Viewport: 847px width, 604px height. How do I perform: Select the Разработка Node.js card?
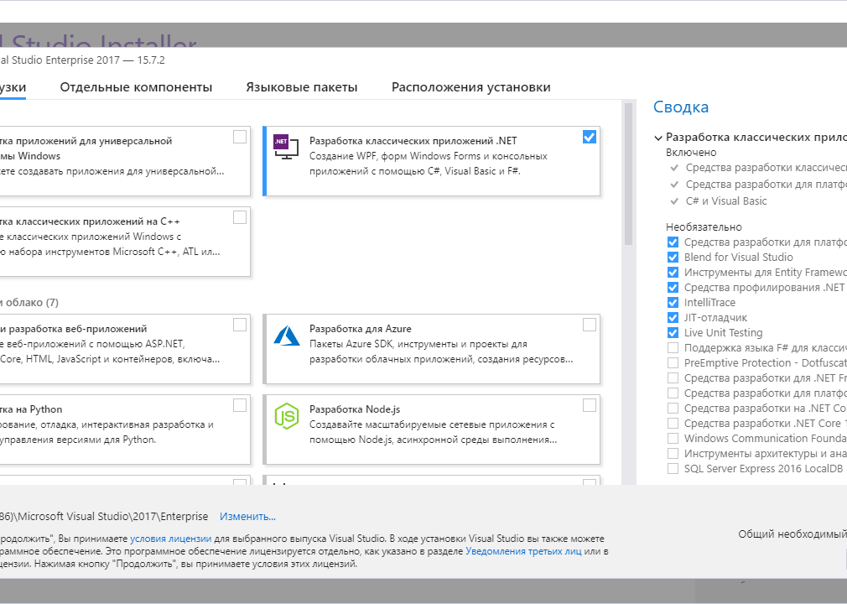[431, 430]
